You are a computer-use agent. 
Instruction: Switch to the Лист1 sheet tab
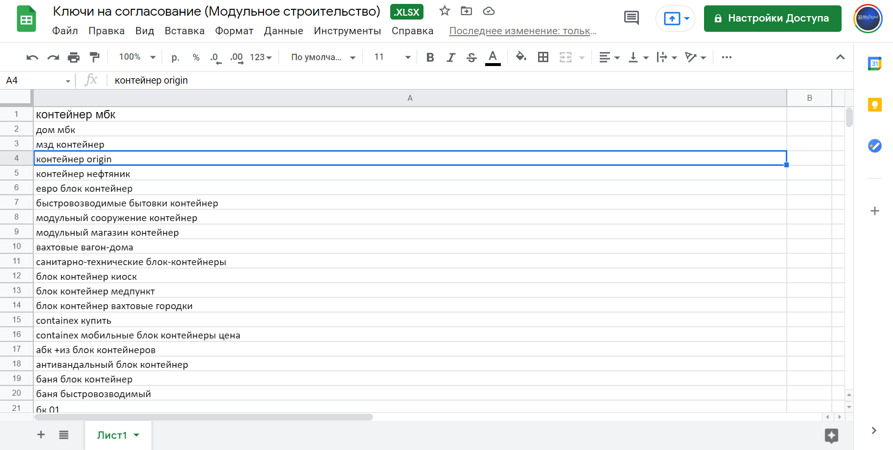click(x=118, y=435)
